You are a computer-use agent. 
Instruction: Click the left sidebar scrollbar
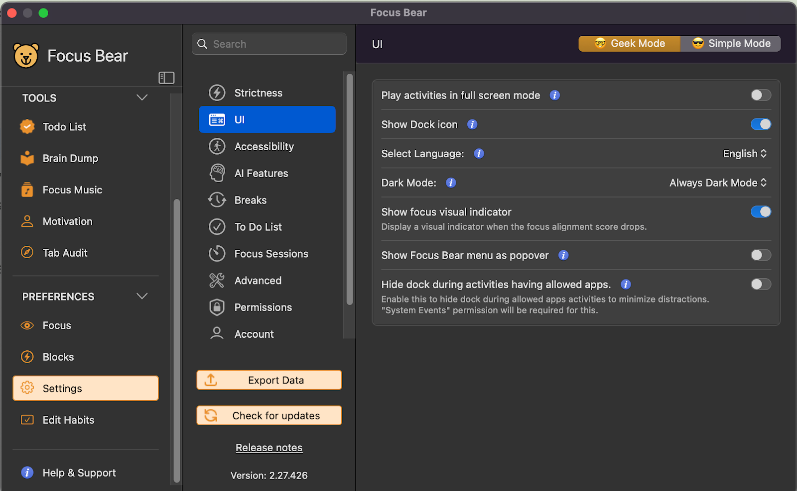tap(176, 341)
